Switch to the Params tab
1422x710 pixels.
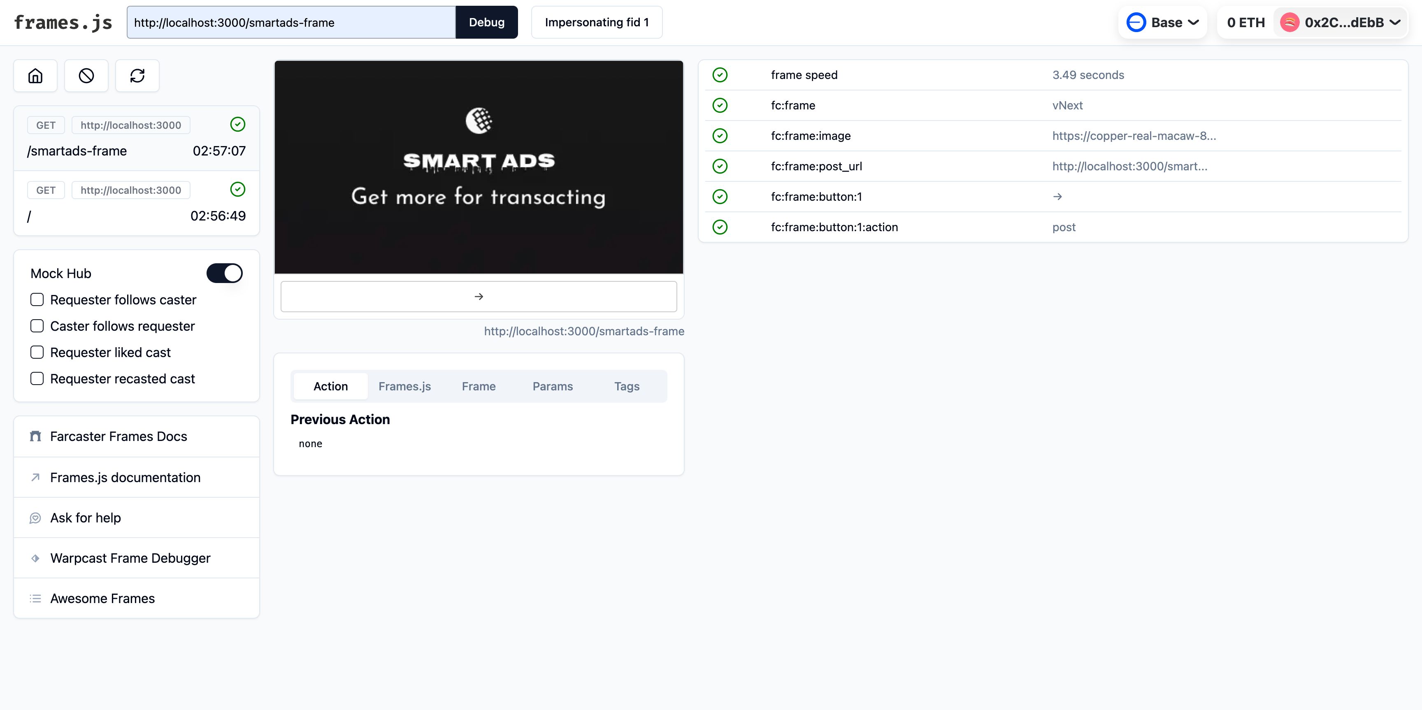tap(553, 386)
